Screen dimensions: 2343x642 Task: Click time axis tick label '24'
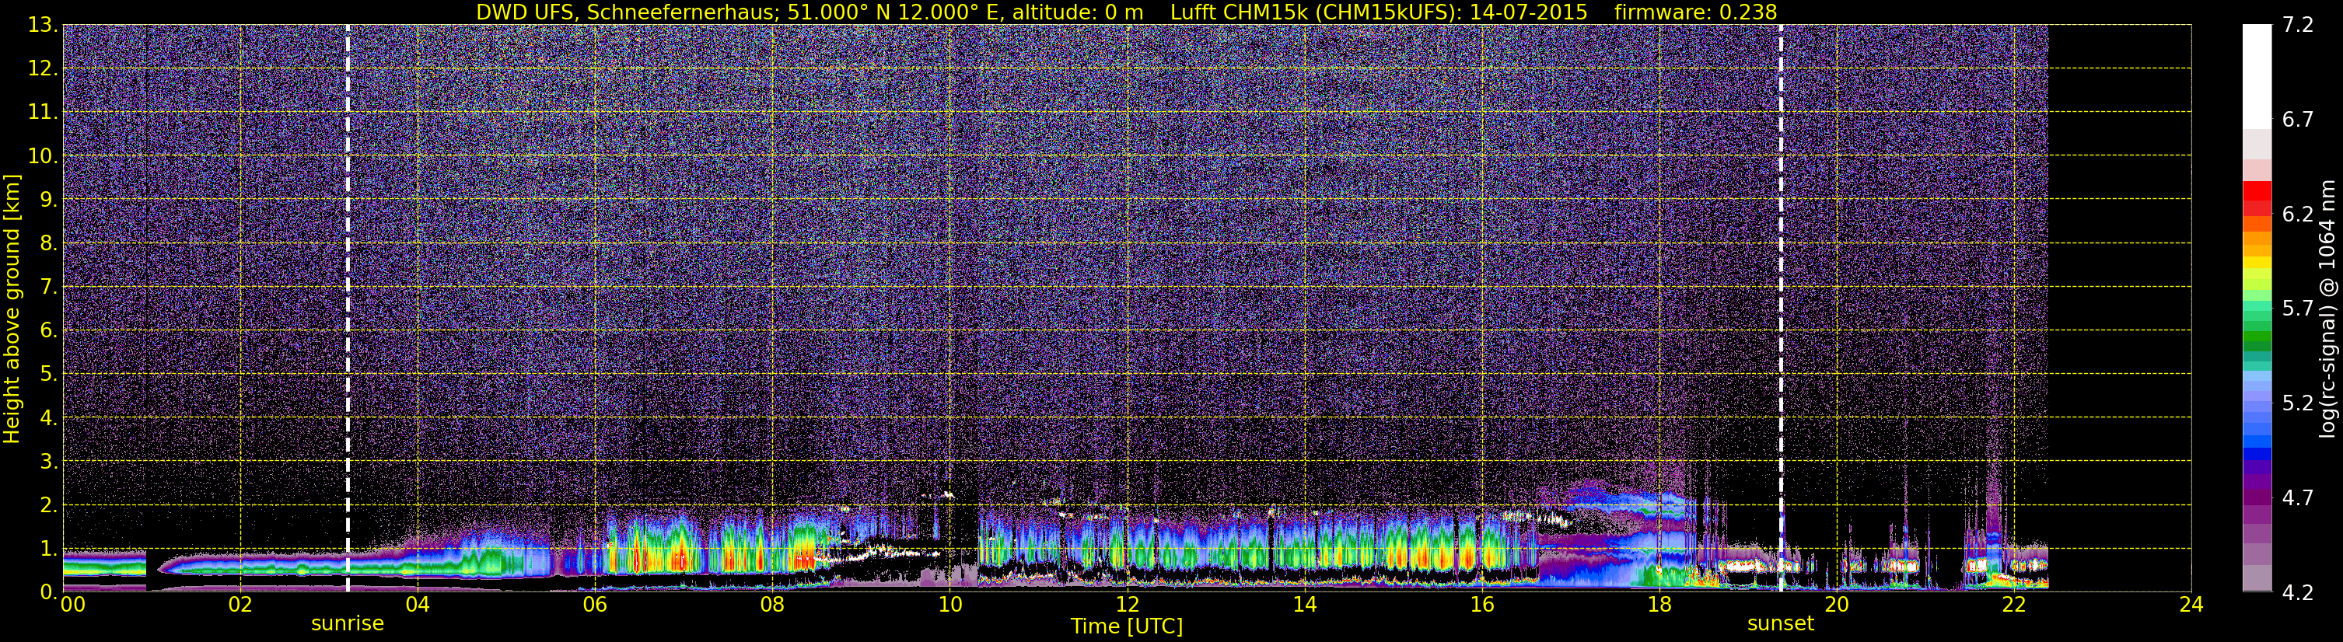click(2191, 604)
